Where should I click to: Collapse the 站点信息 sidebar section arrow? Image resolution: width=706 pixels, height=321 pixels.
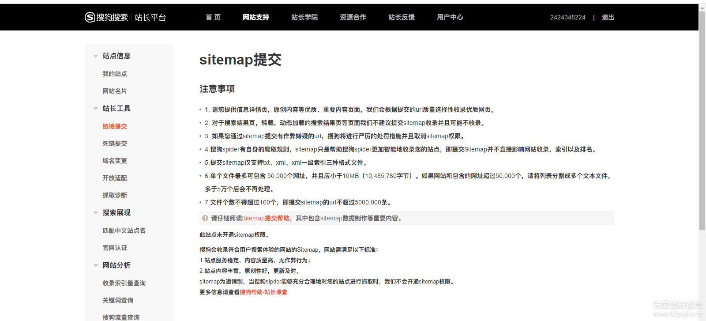tap(96, 56)
